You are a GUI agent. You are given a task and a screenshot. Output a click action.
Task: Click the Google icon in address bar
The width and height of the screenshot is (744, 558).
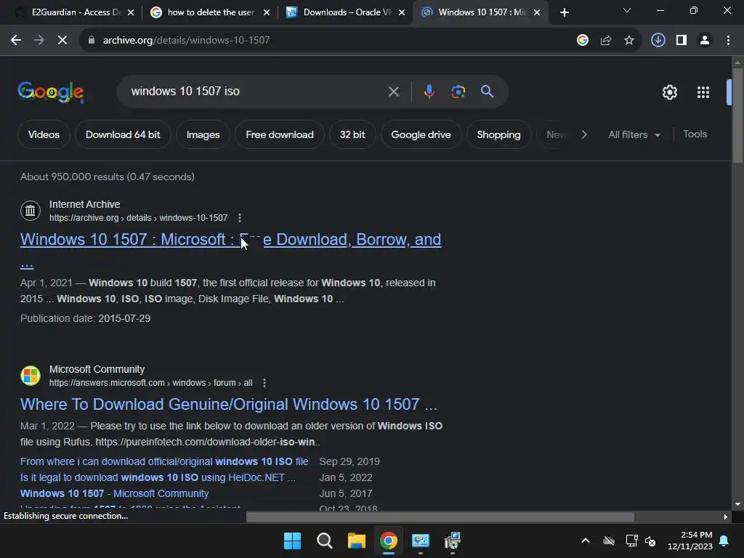coord(583,41)
